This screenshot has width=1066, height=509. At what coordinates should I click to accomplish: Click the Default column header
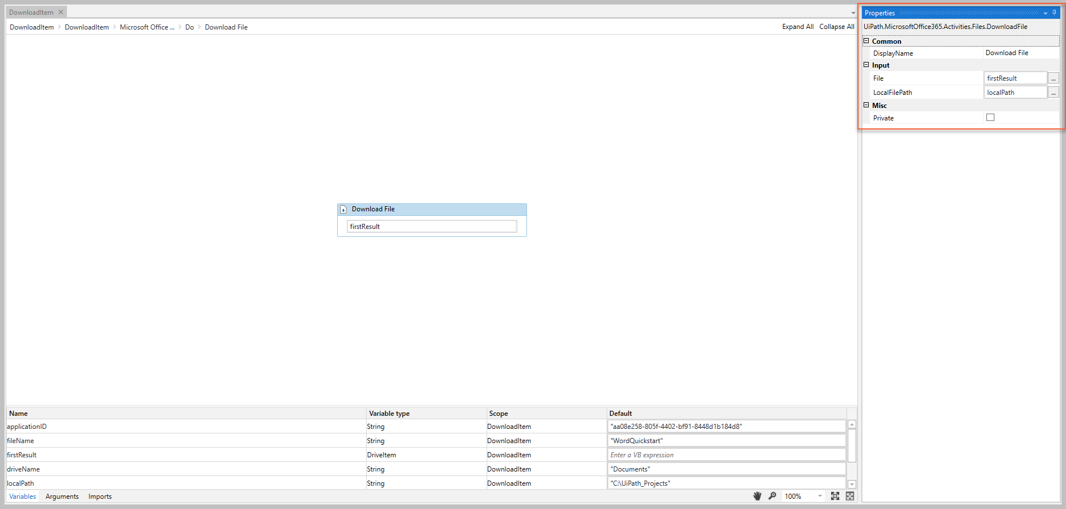pyautogui.click(x=727, y=414)
